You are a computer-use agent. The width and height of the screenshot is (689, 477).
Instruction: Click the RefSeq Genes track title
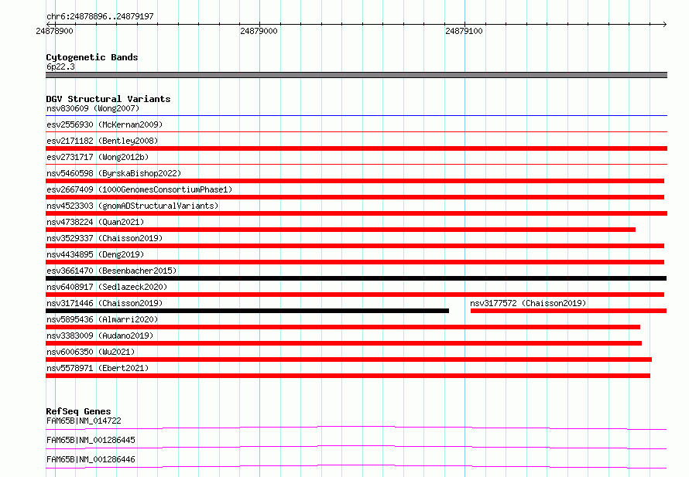(78, 411)
